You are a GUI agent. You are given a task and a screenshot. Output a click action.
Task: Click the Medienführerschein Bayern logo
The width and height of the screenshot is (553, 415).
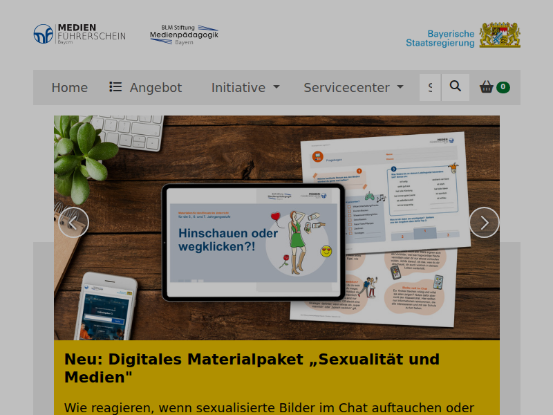point(79,34)
